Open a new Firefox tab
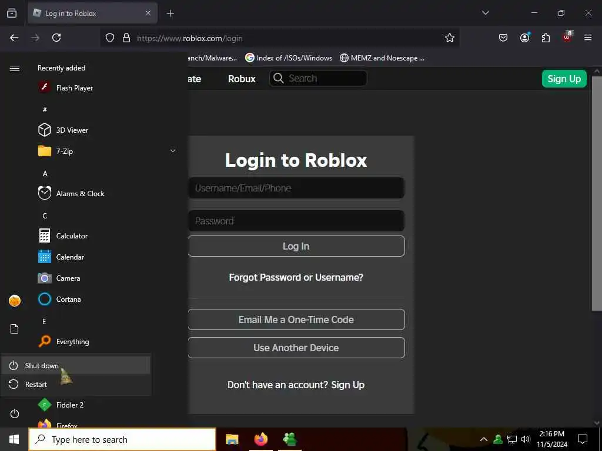This screenshot has width=602, height=451. coord(170,14)
